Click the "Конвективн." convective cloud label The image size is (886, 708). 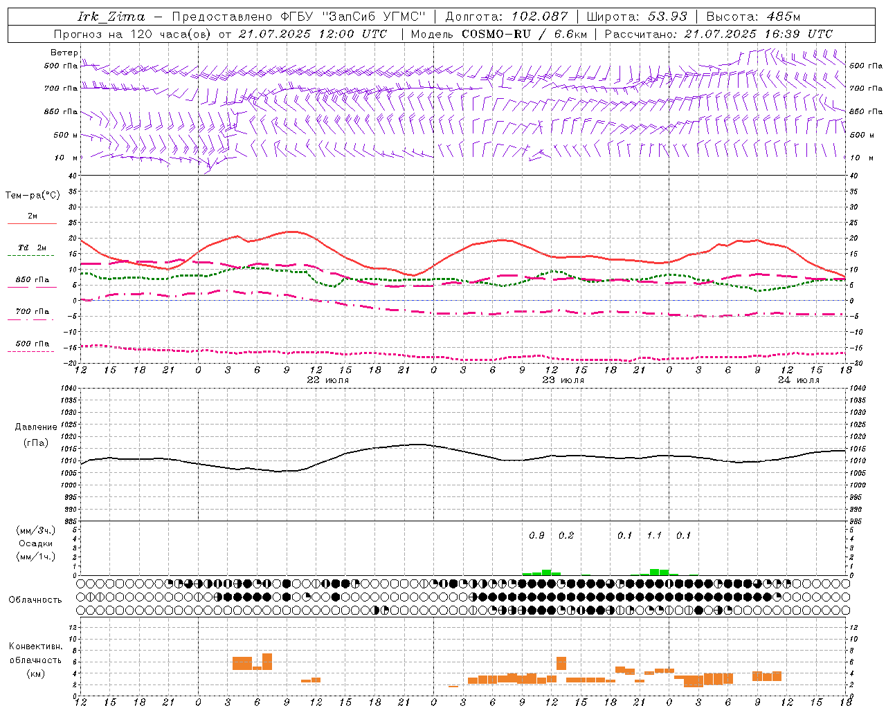tap(35, 646)
